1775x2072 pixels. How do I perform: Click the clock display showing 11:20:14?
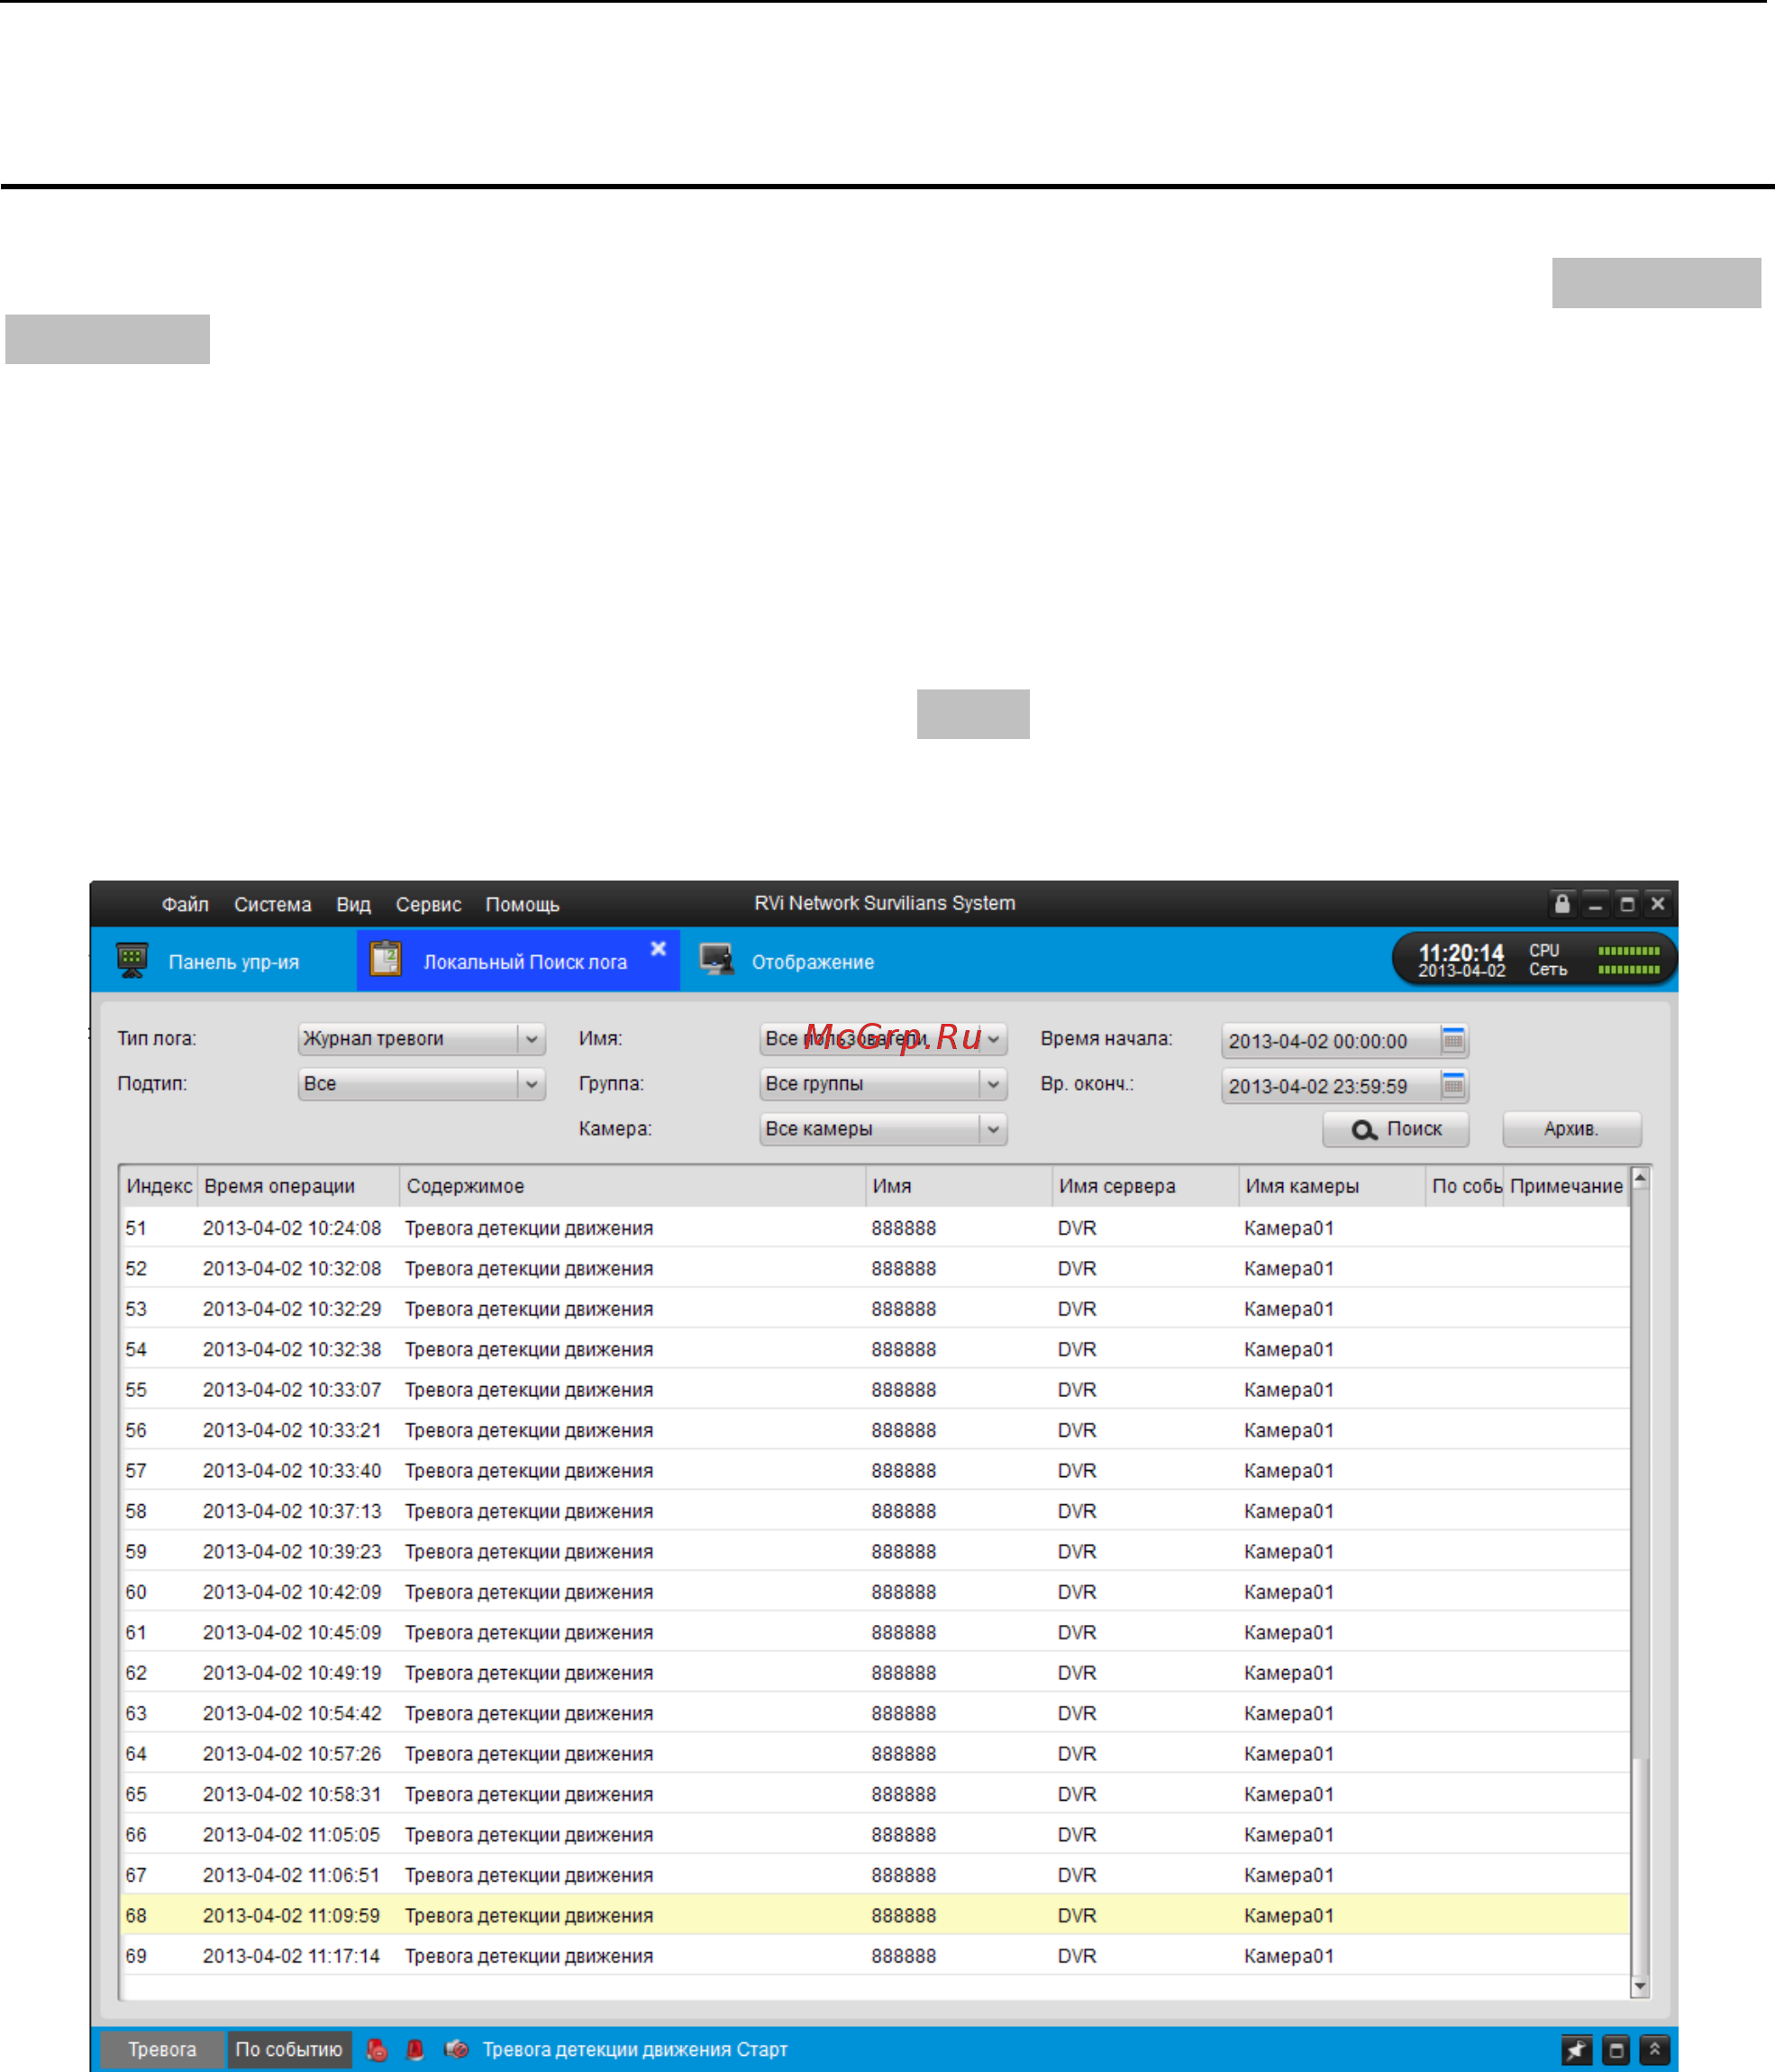pyautogui.click(x=1461, y=954)
